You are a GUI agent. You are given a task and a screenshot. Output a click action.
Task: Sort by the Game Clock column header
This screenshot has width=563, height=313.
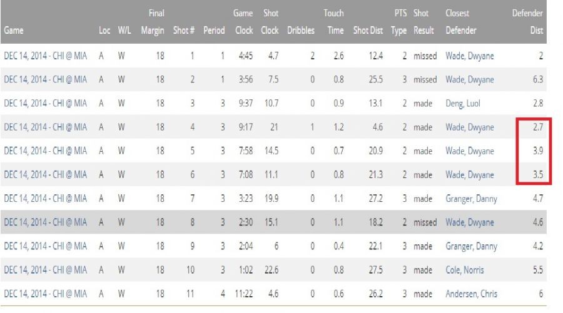point(244,22)
